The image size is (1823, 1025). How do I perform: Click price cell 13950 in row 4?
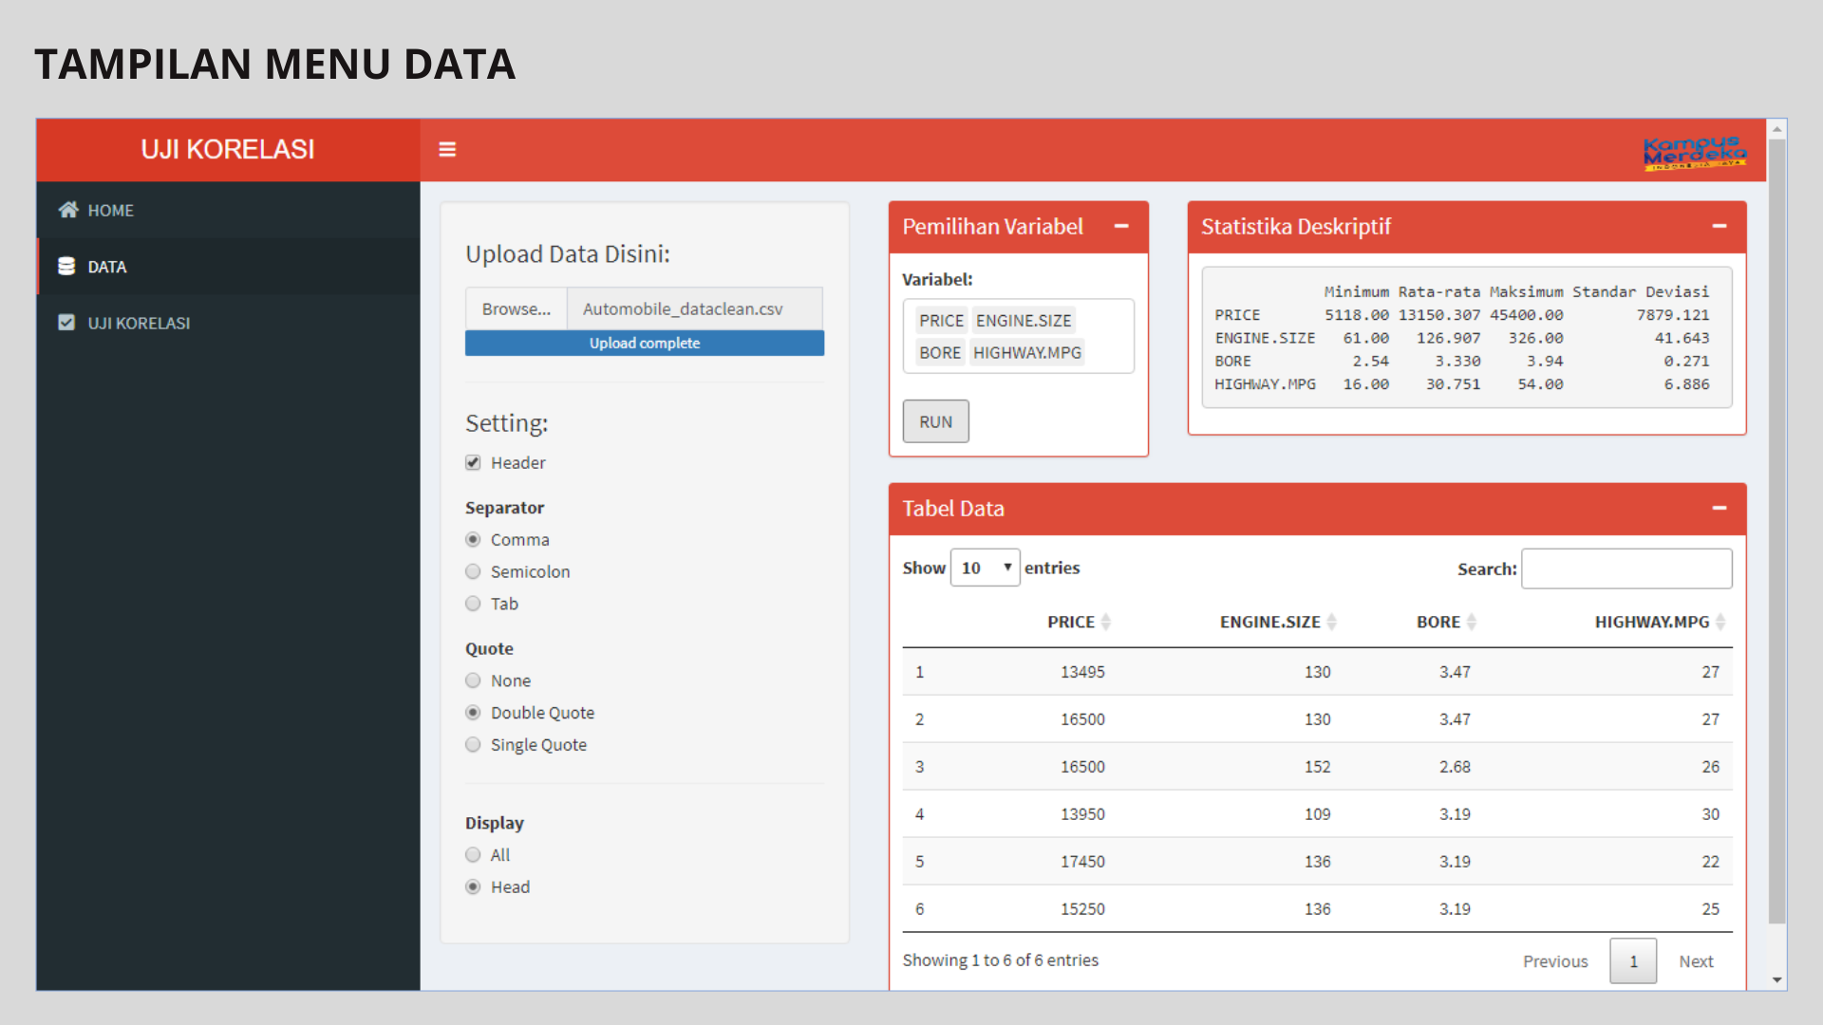click(1082, 814)
